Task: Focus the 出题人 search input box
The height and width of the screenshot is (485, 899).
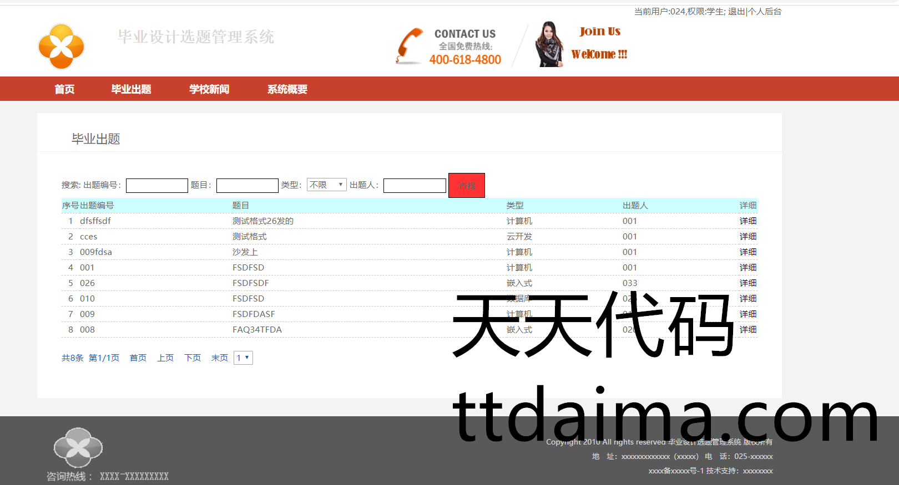Action: pos(415,186)
